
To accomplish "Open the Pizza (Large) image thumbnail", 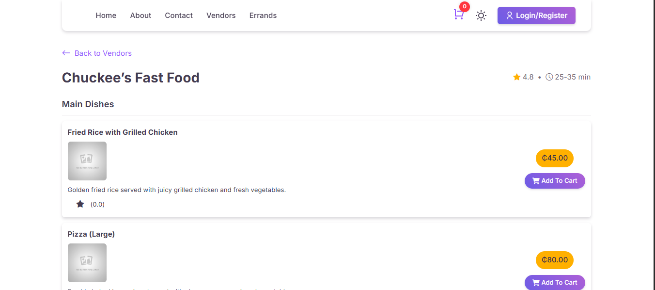I will click(87, 263).
